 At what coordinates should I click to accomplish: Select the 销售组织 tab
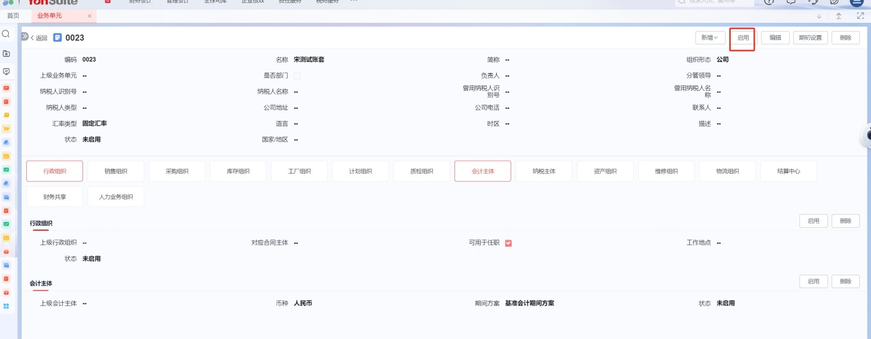click(x=116, y=171)
